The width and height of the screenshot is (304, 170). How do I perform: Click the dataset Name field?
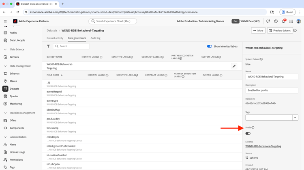point(272,77)
